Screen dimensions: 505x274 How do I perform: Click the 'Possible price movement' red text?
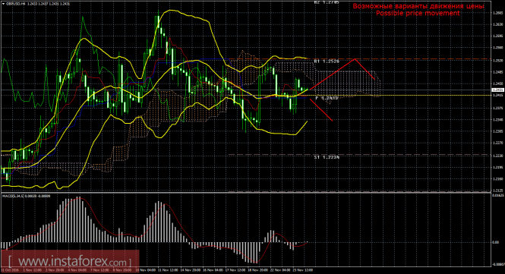coord(418,13)
